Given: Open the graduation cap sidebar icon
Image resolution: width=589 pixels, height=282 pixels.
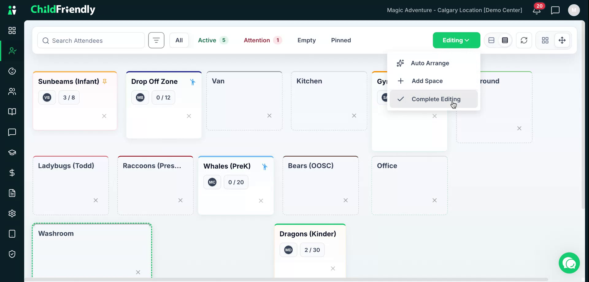Looking at the screenshot, I should click(x=12, y=152).
